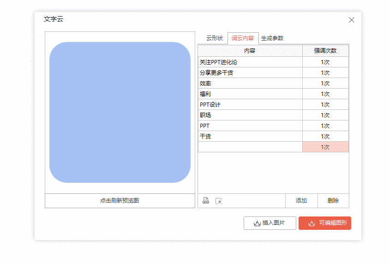Screen dimensions: 389x264
Task: Click the 添加 button
Action: 301,200
